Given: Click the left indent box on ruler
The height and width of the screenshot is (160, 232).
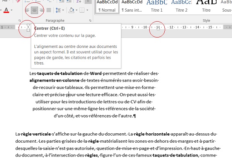Looking at the screenshot, I should (x=28, y=31).
